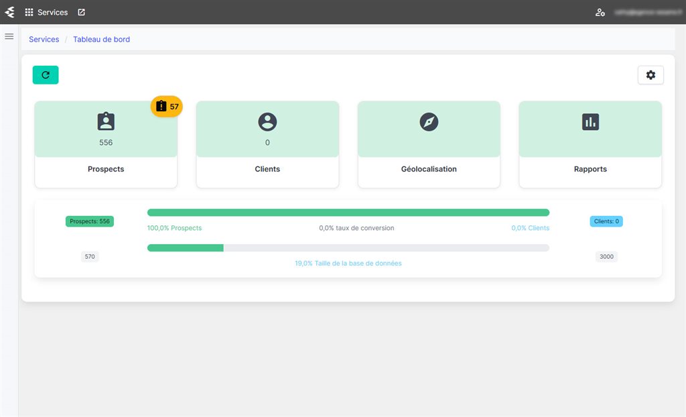Click the user settings account icon
The image size is (686, 417).
(x=600, y=12)
